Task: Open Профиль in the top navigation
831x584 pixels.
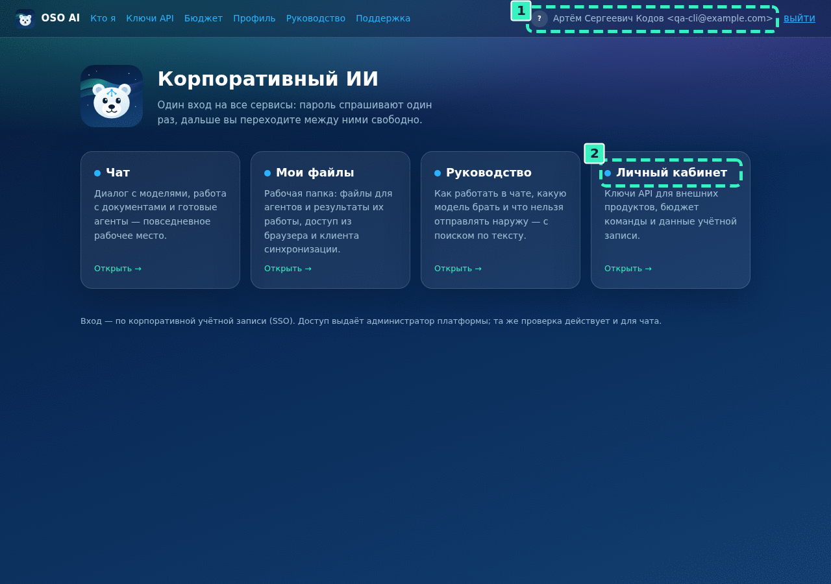Action: [x=254, y=18]
